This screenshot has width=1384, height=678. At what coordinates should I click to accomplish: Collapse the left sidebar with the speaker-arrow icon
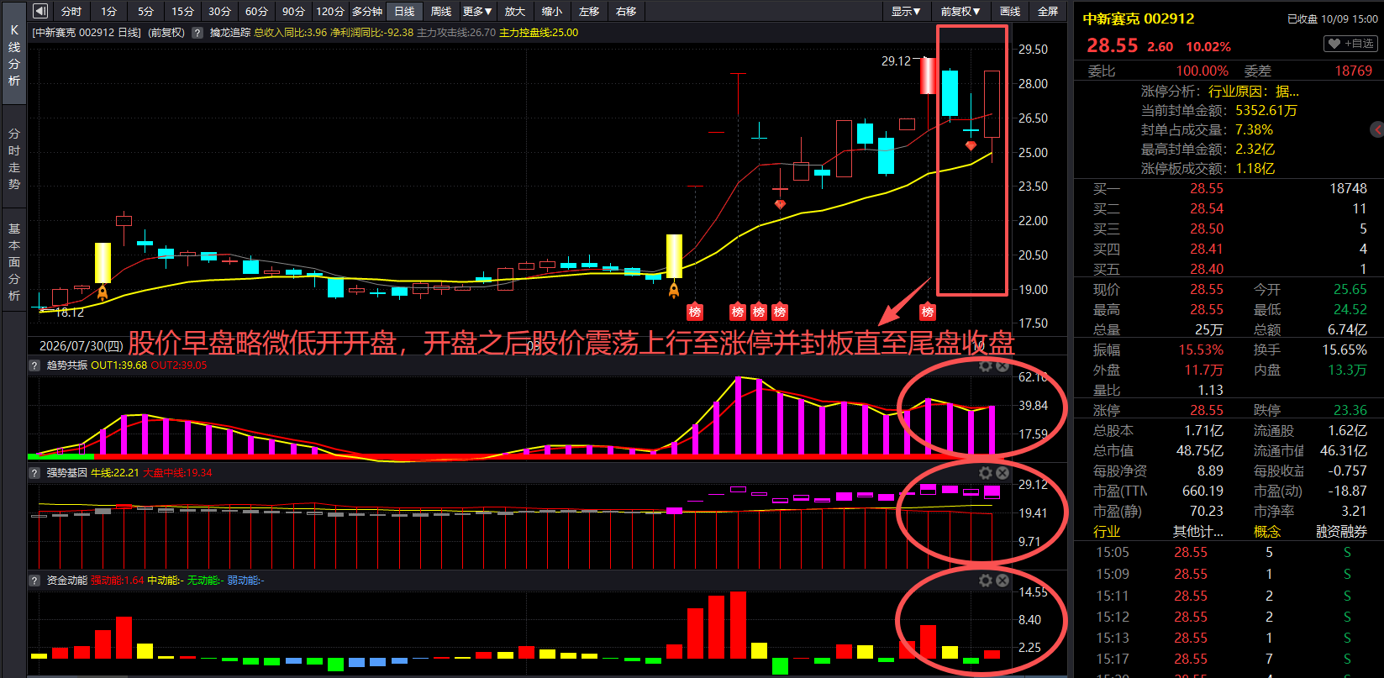[39, 11]
